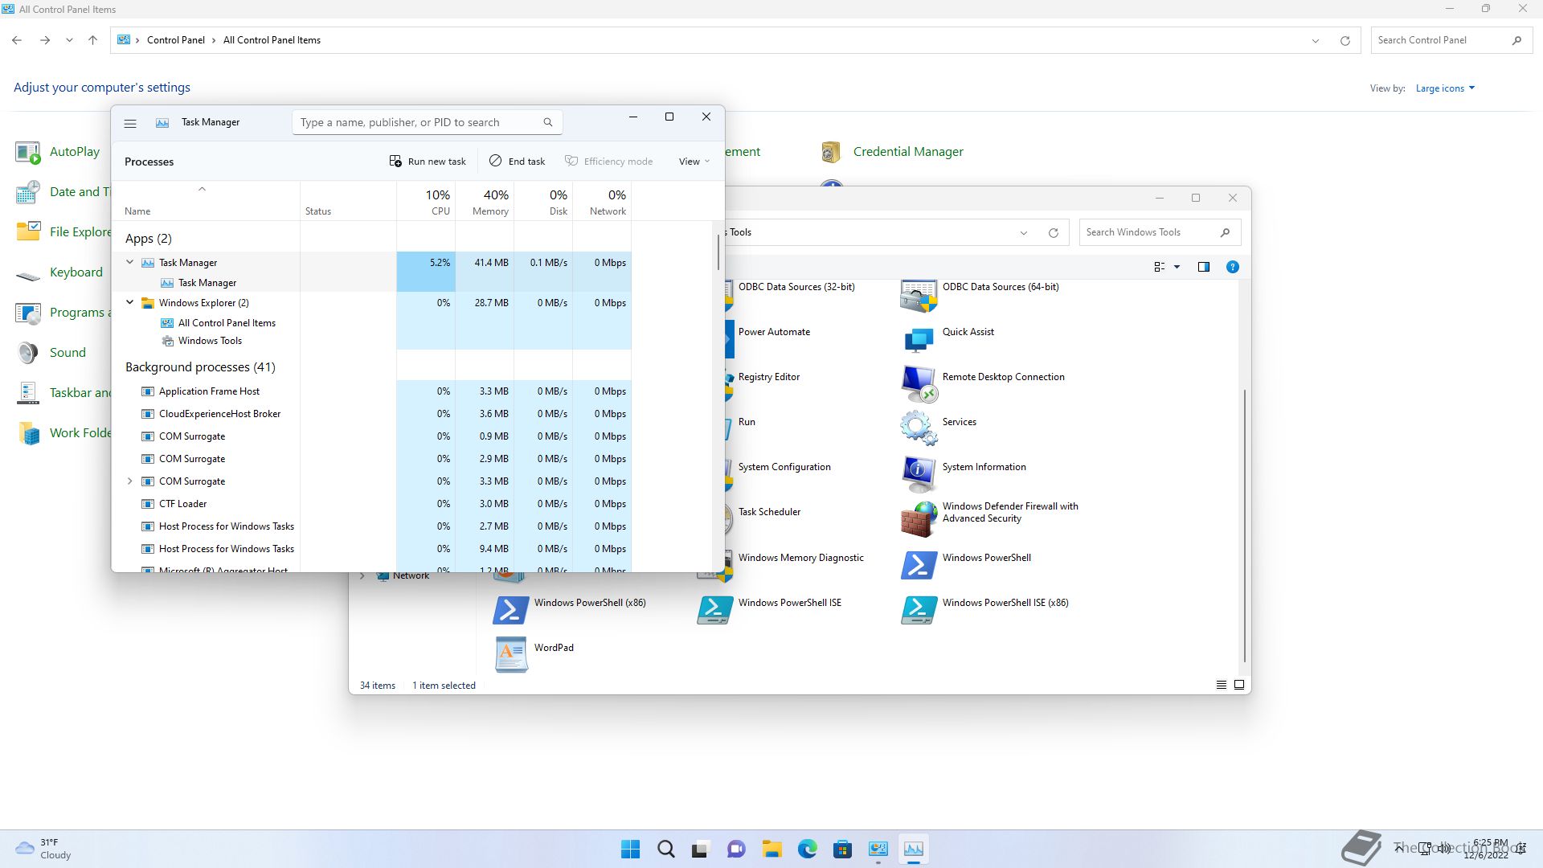Click Efficiency mode button
The image size is (1543, 868).
pyautogui.click(x=609, y=162)
